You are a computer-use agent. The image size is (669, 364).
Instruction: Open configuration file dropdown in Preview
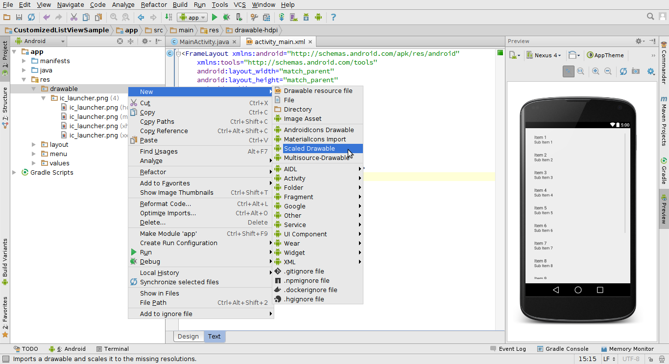click(515, 55)
